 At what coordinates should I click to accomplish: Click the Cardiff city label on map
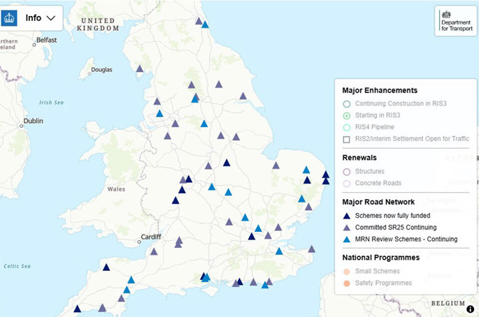pyautogui.click(x=151, y=237)
